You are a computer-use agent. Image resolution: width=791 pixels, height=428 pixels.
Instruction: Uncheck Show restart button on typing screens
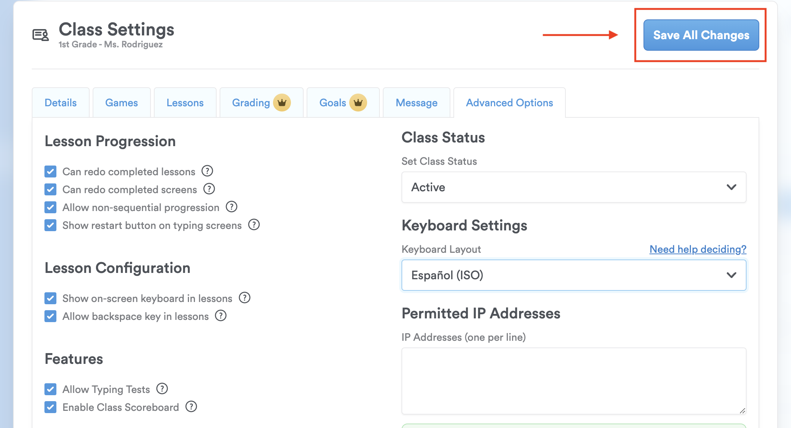click(50, 225)
